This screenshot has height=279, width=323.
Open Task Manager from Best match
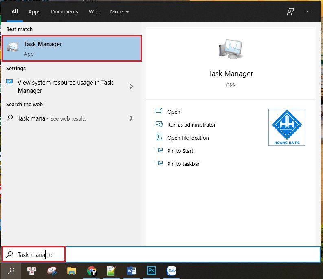tap(71, 49)
